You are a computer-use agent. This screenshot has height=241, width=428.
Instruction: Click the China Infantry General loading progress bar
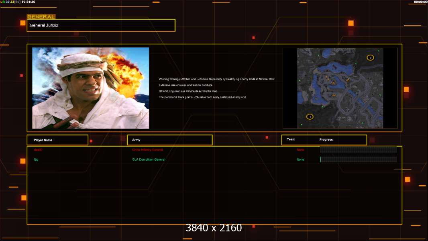tap(359, 149)
